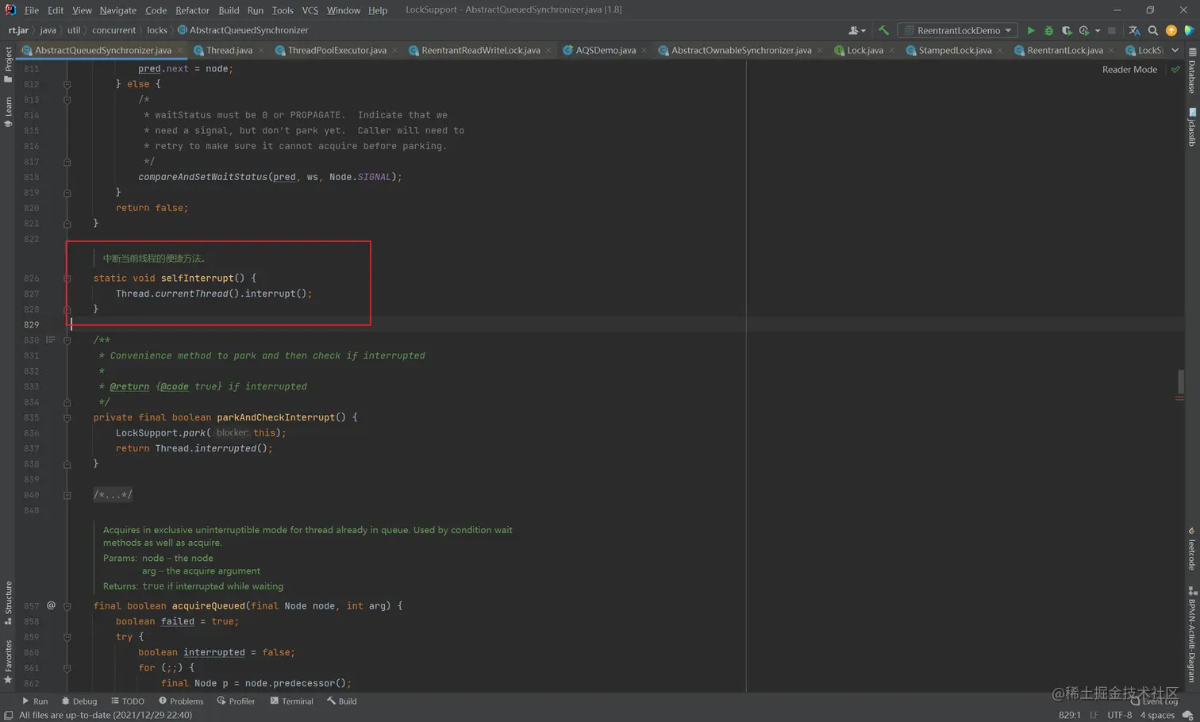This screenshot has height=722, width=1200.
Task: Click the 829:1 line position indicator
Action: 1069,715
